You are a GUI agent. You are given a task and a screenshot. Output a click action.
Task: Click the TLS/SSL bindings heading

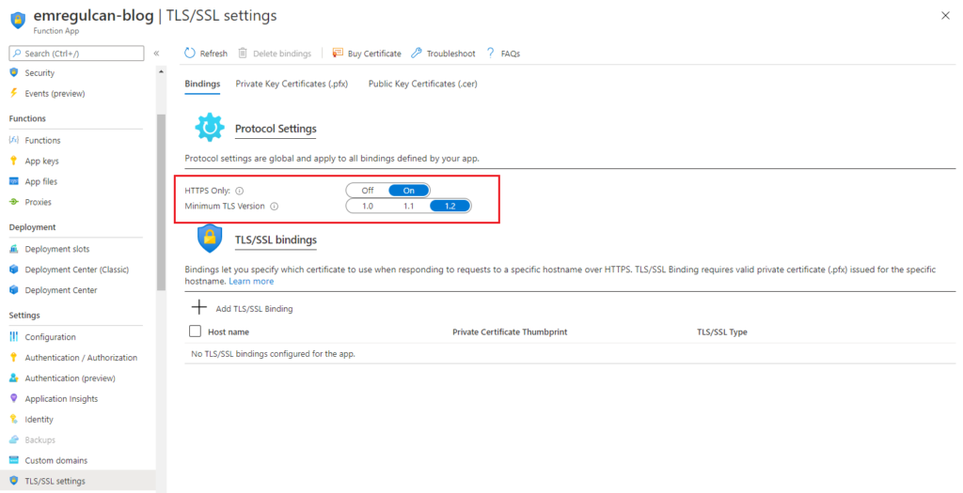click(x=276, y=239)
